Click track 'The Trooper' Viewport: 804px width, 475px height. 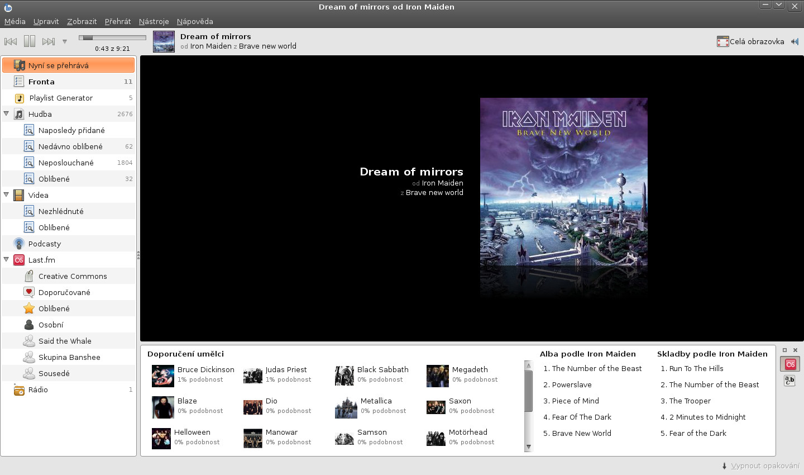coord(686,401)
